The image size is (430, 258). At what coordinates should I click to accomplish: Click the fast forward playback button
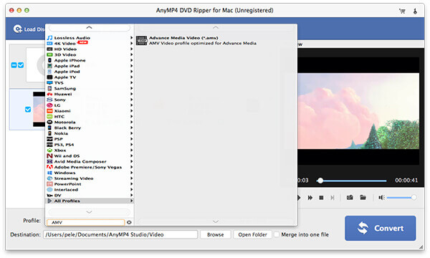coord(310,198)
